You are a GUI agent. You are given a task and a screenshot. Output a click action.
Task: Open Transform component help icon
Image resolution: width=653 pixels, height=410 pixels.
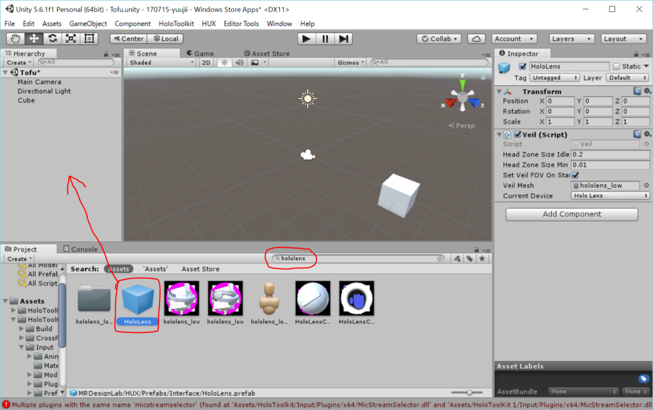click(637, 91)
